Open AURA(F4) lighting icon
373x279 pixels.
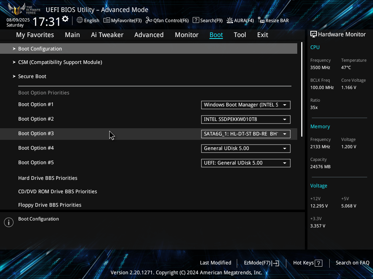(x=229, y=20)
